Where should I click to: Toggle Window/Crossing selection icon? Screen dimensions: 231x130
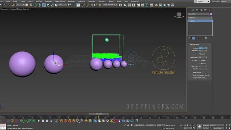(39, 5)
